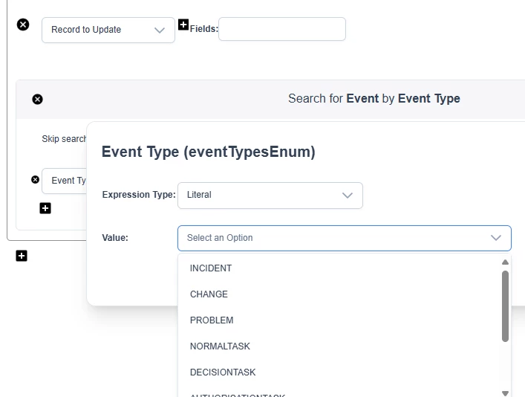Select NORMALTASK from options
The image size is (525, 397).
pos(220,346)
